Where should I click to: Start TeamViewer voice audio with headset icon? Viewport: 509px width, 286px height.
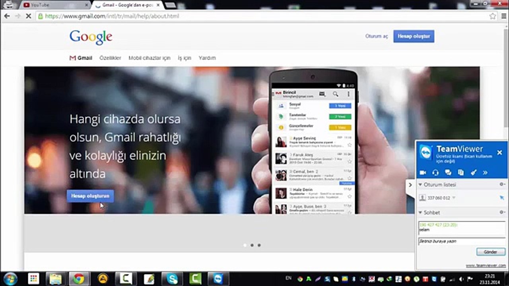[x=435, y=172]
